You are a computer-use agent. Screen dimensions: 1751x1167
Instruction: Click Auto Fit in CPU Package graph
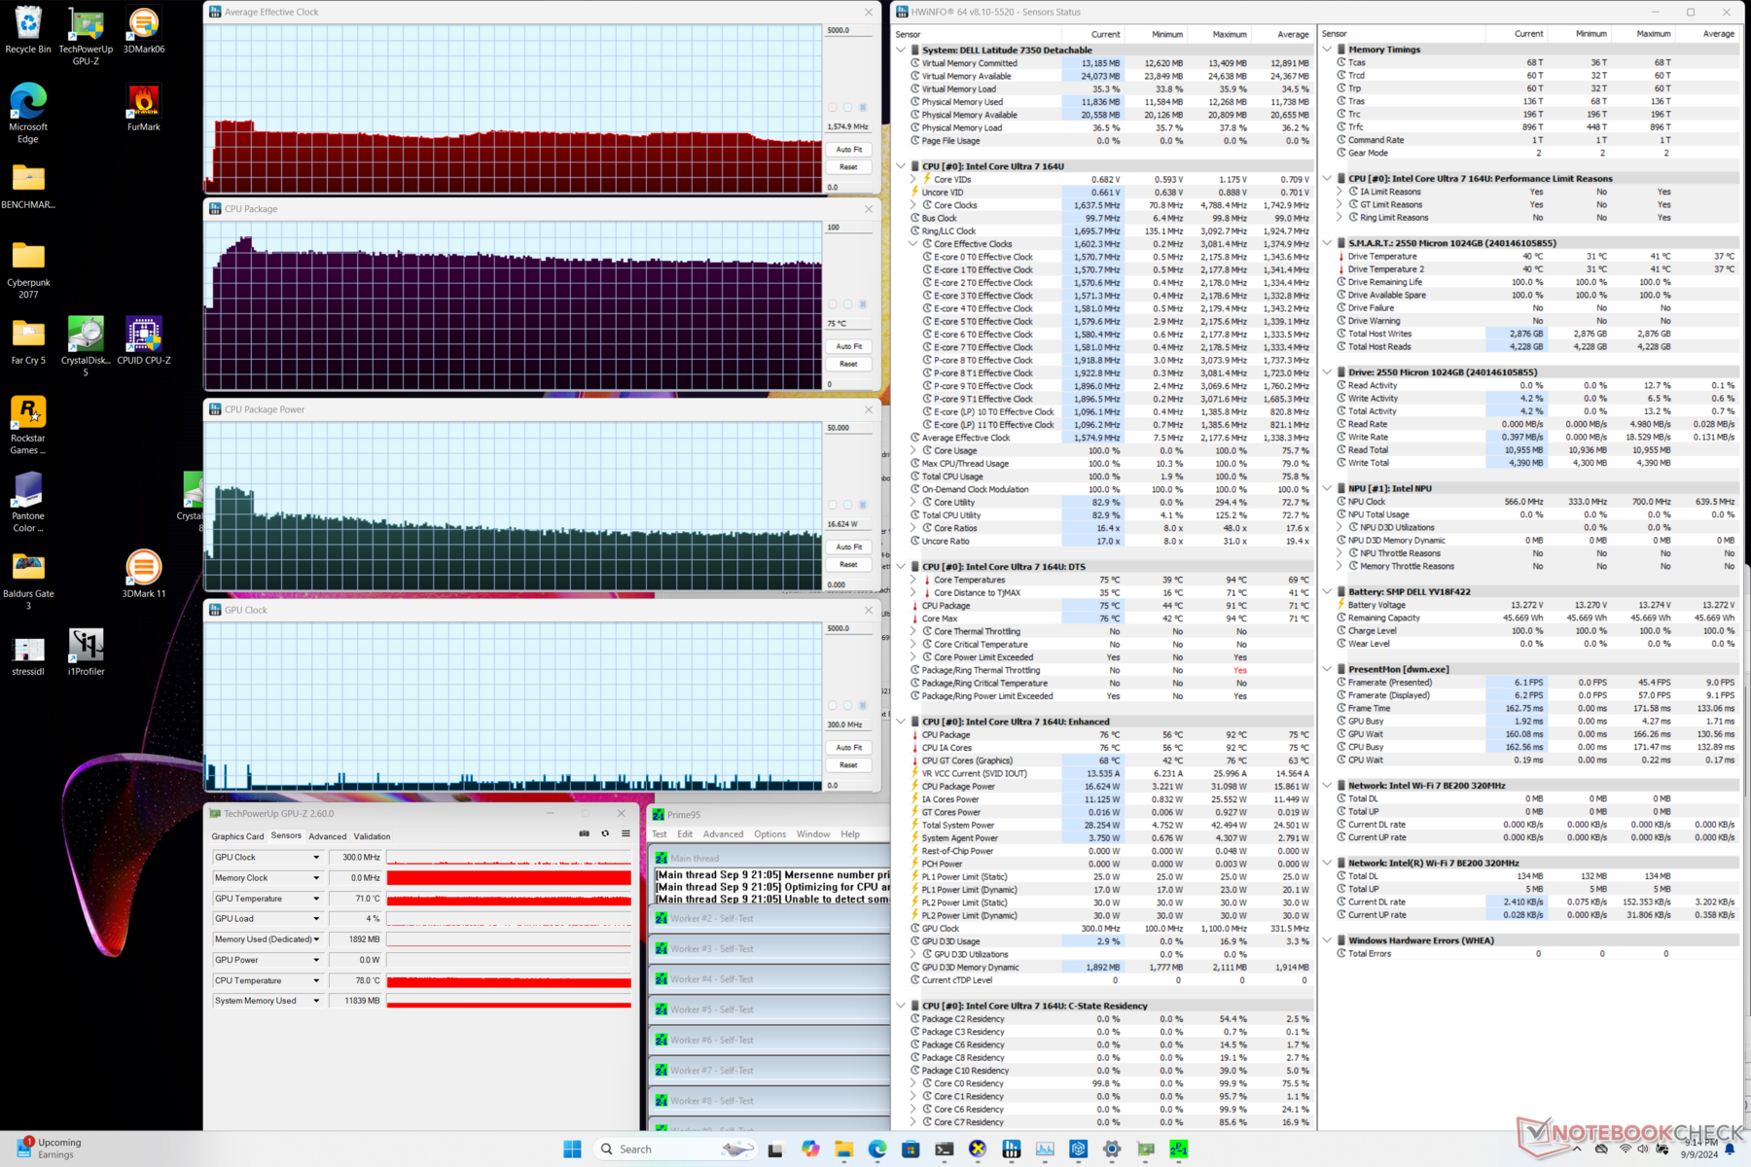(x=848, y=346)
